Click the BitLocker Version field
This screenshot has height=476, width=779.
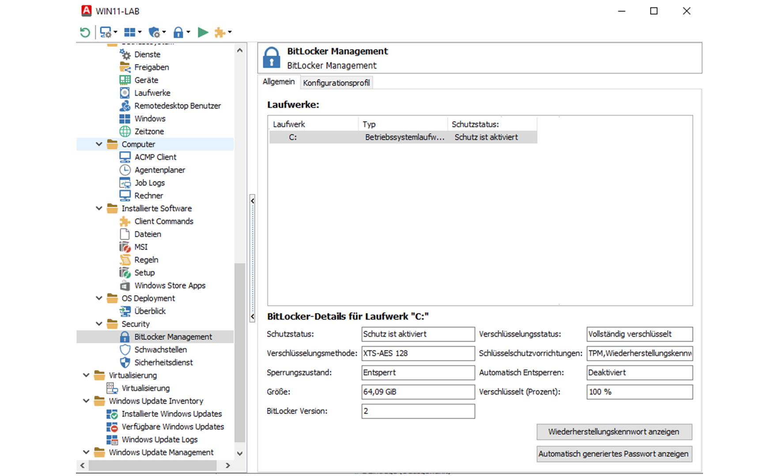tap(418, 411)
